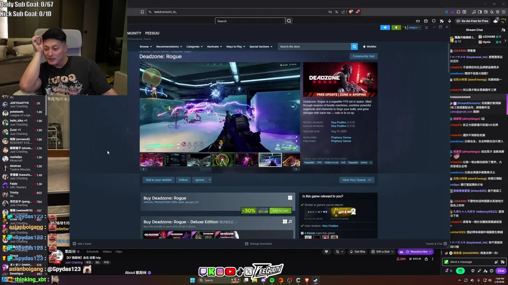
Task: Expand the Ignore button dropdown arrow
Action: pos(210,180)
